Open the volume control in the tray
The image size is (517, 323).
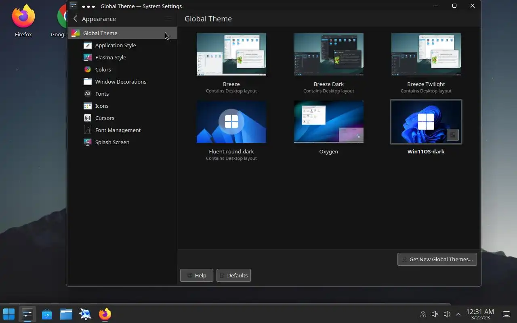click(447, 314)
